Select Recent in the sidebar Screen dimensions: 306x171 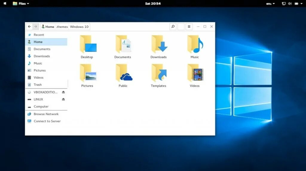pos(46,35)
